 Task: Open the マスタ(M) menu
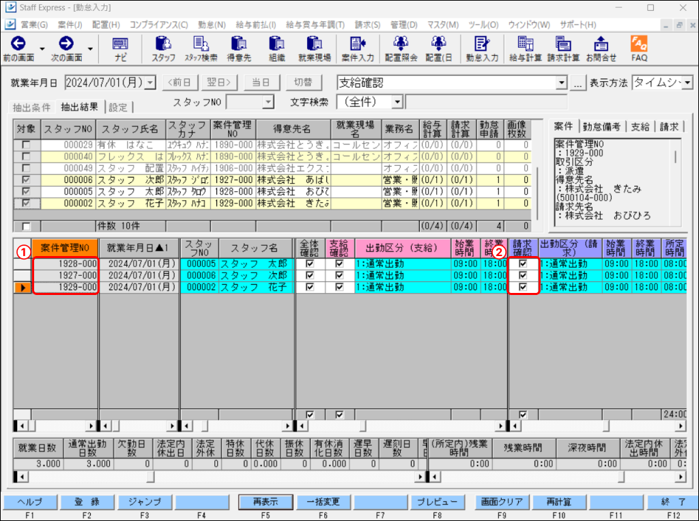pos(442,25)
